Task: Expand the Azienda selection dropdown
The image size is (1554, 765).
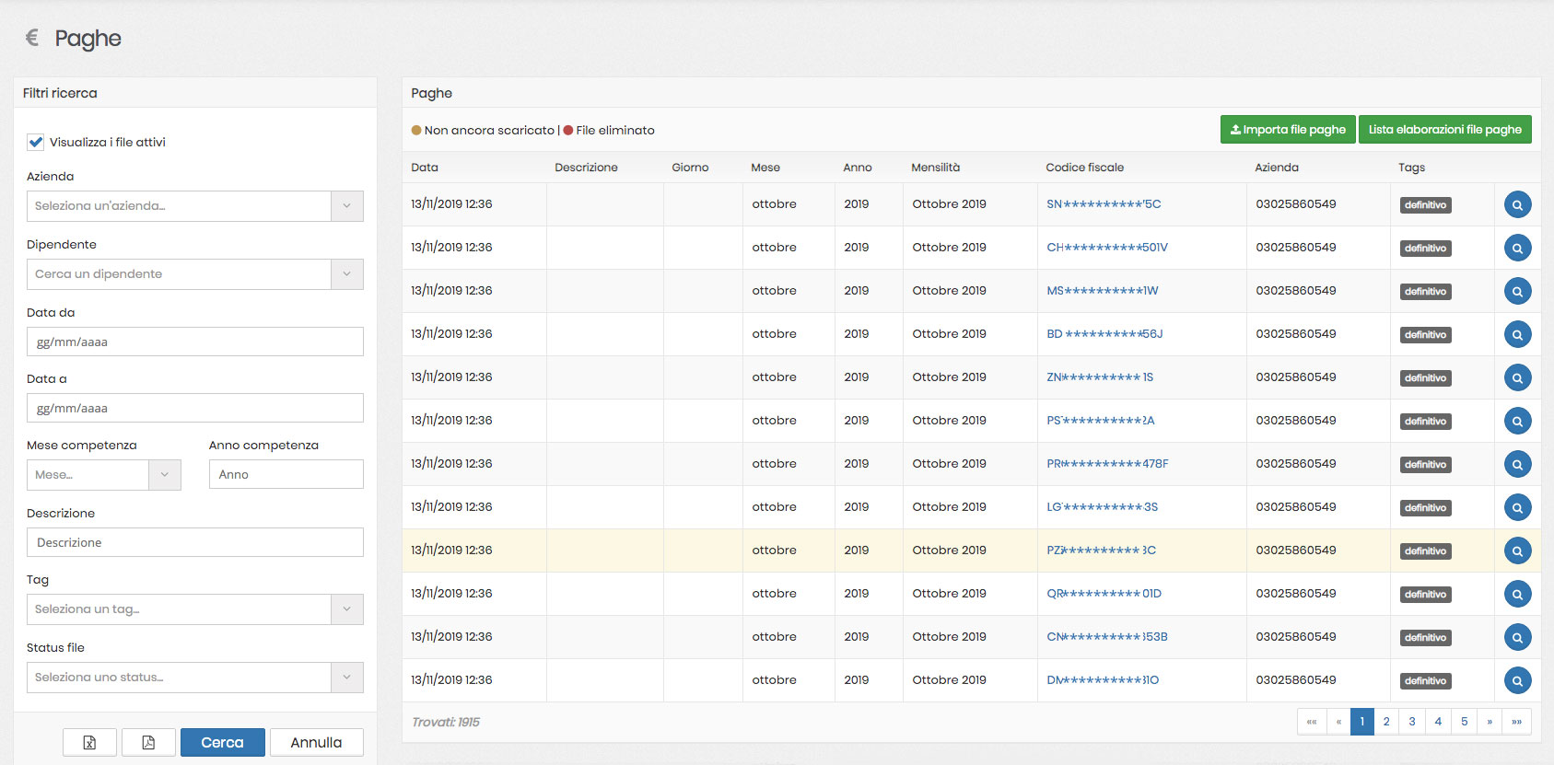Action: click(x=346, y=206)
